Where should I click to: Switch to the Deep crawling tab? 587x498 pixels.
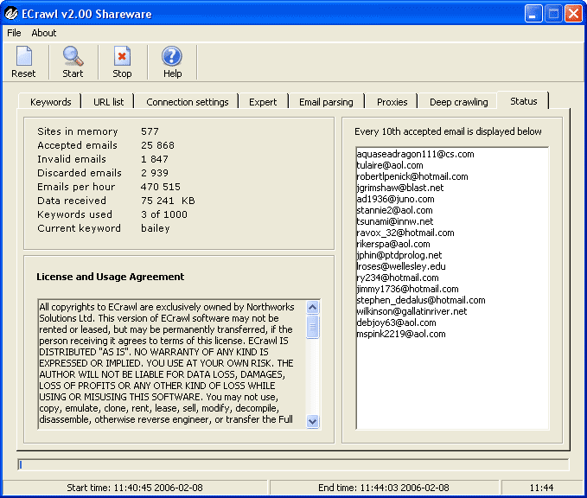(458, 102)
